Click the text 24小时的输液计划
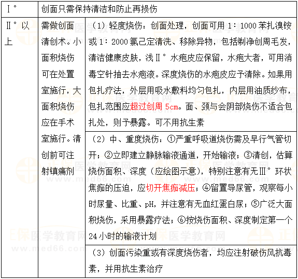The height and width of the screenshot is (279, 298). (x=122, y=236)
